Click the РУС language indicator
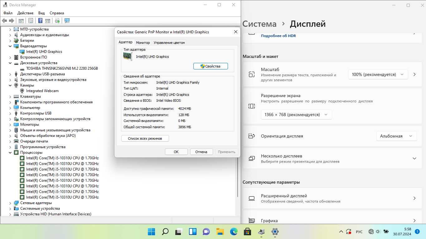Screen dimensions: 426x239 tap(359, 232)
